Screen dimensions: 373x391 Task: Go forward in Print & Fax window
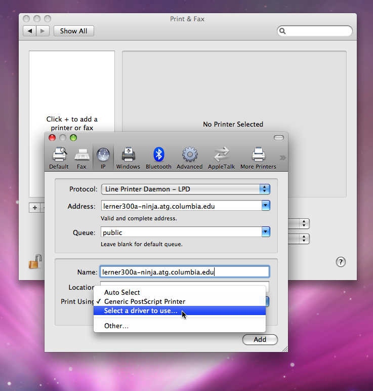(x=43, y=31)
